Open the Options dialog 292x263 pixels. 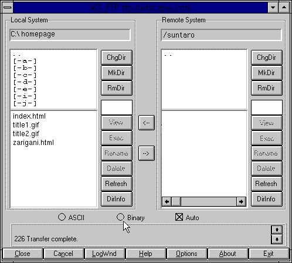coord(186,254)
